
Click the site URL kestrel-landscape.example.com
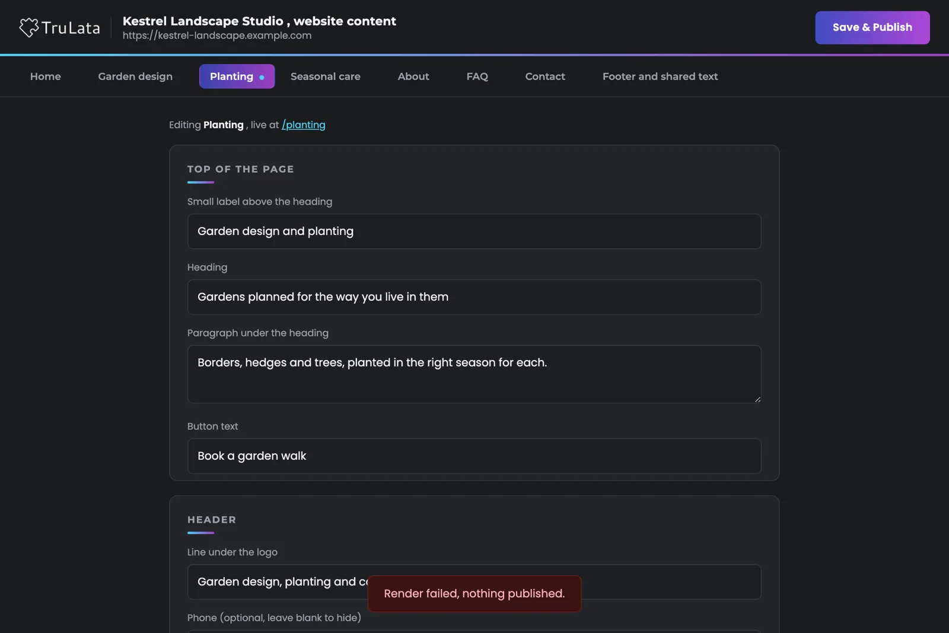217,36
